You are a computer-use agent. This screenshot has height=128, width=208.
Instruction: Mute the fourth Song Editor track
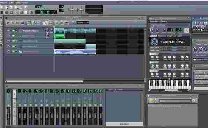14,46
